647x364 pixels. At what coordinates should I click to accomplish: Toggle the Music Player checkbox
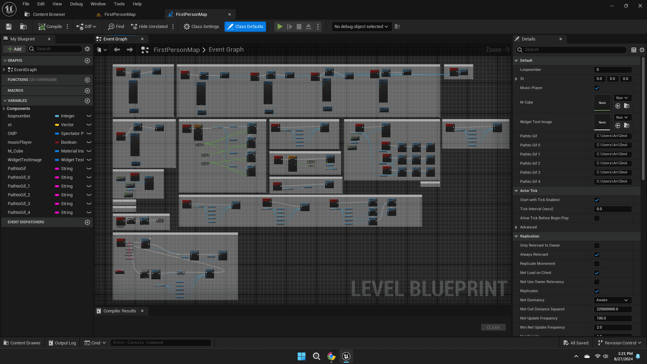pyautogui.click(x=597, y=88)
